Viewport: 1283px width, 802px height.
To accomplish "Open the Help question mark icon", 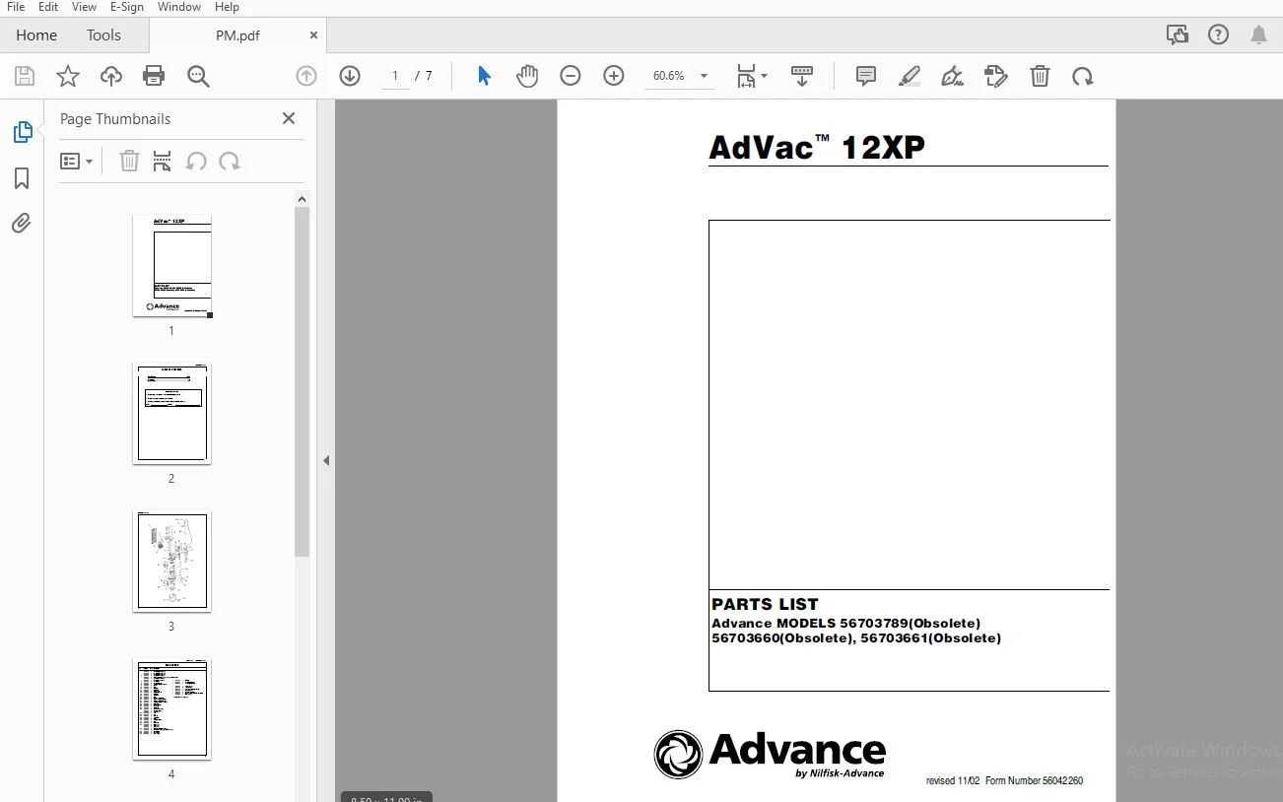I will click(x=1219, y=34).
